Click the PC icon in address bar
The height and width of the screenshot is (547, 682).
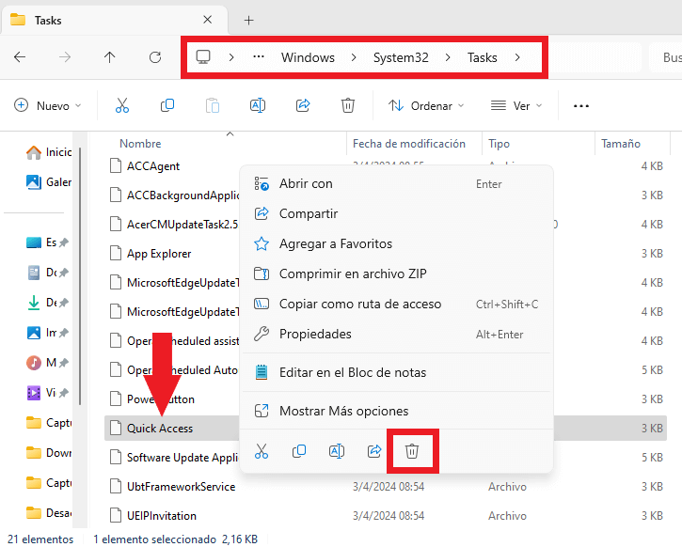203,57
